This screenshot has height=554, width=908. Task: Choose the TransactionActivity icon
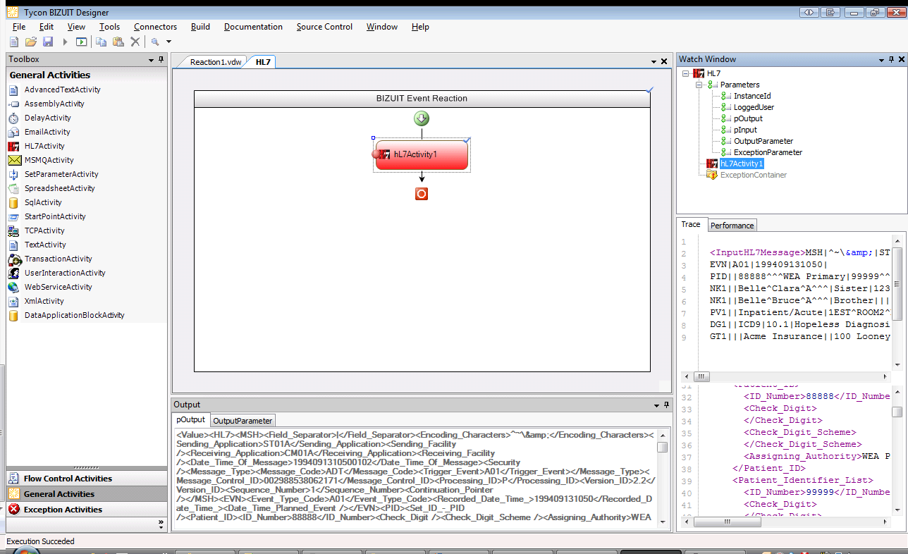[13, 259]
